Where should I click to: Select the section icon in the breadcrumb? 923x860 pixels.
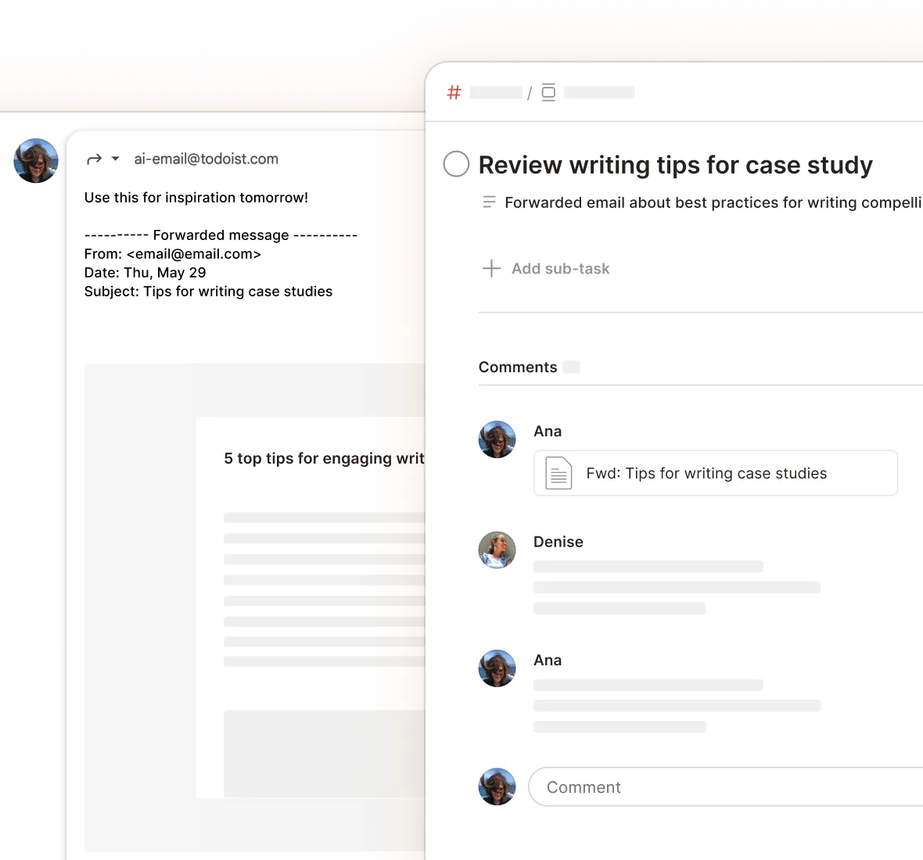[x=548, y=91]
